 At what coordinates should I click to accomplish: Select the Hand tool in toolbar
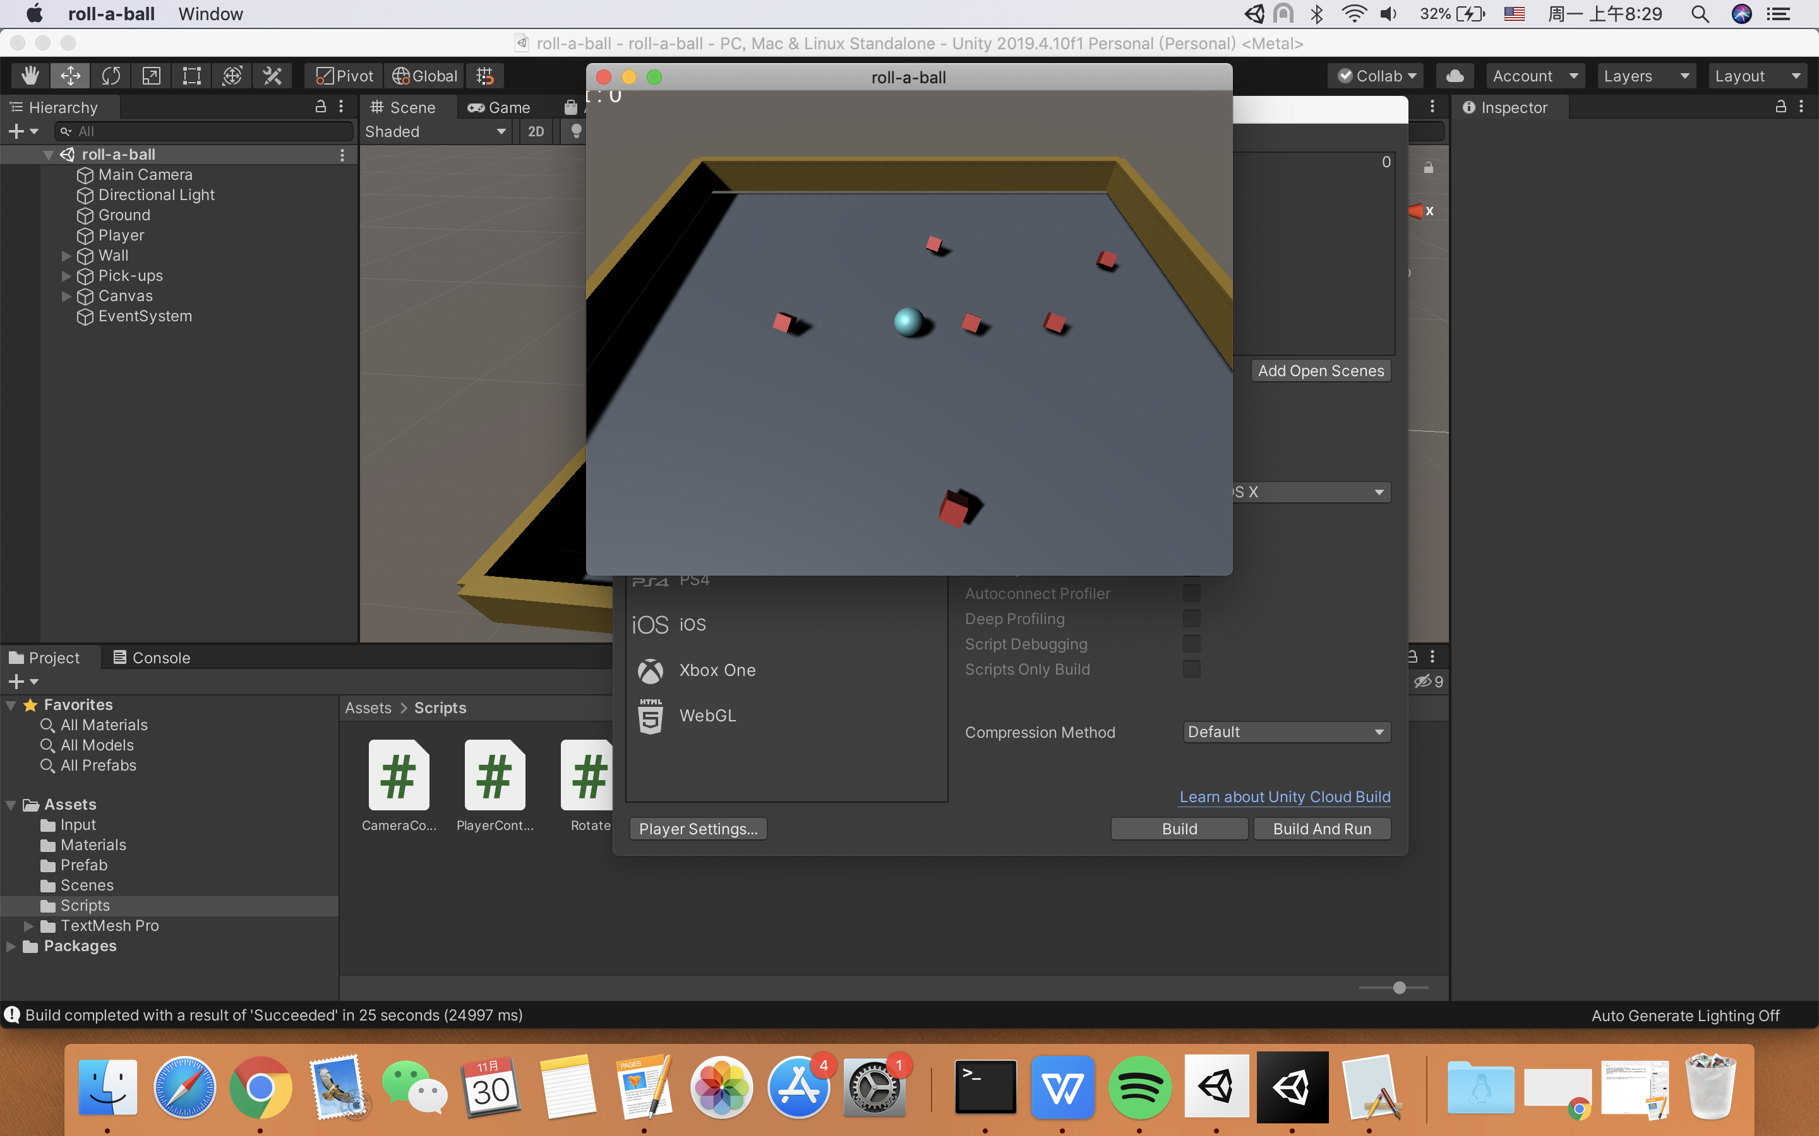[30, 76]
